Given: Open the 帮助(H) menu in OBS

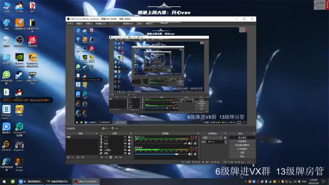Looking at the screenshot, I should tap(149, 24).
